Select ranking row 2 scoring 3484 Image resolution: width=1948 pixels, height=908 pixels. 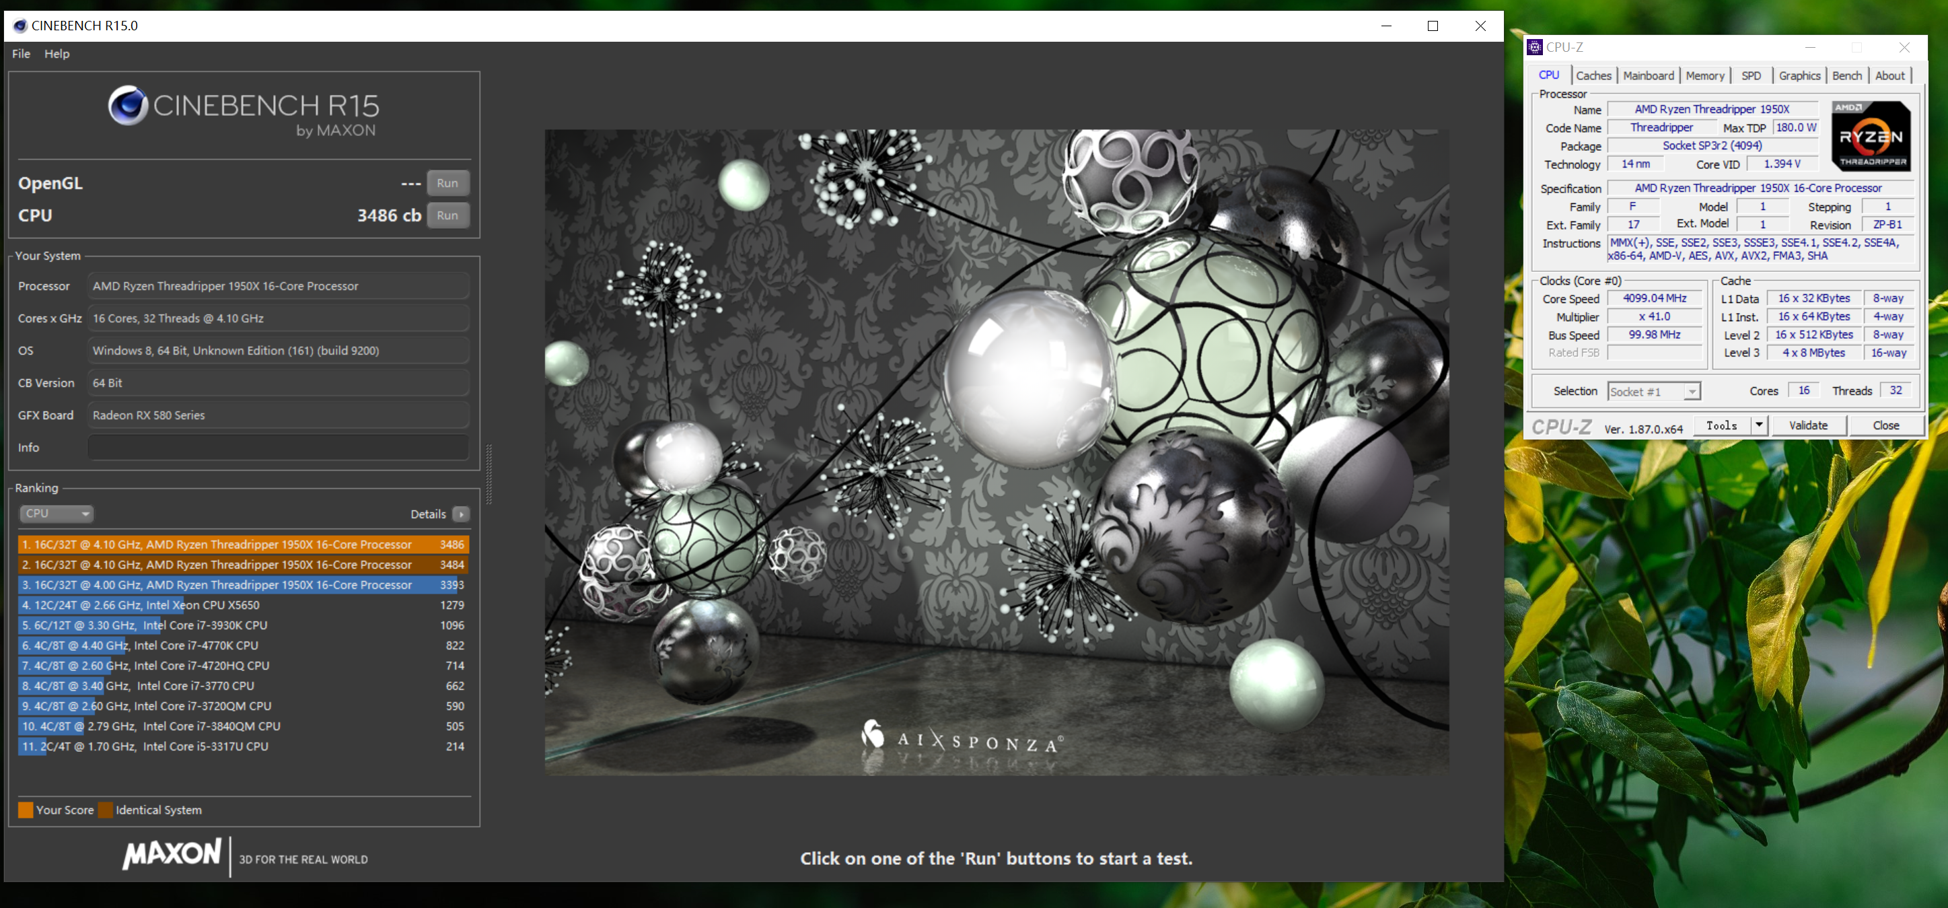tap(244, 565)
